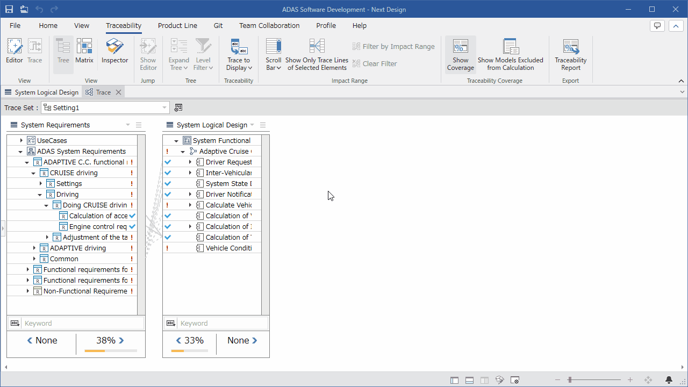Toggle Show Only Trace Lines of Selected Elements

coord(317,55)
